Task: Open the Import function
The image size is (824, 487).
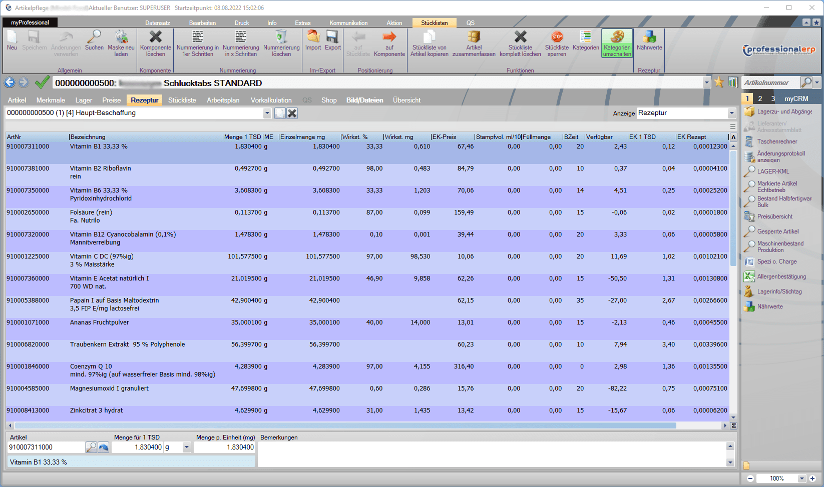Action: point(313,37)
